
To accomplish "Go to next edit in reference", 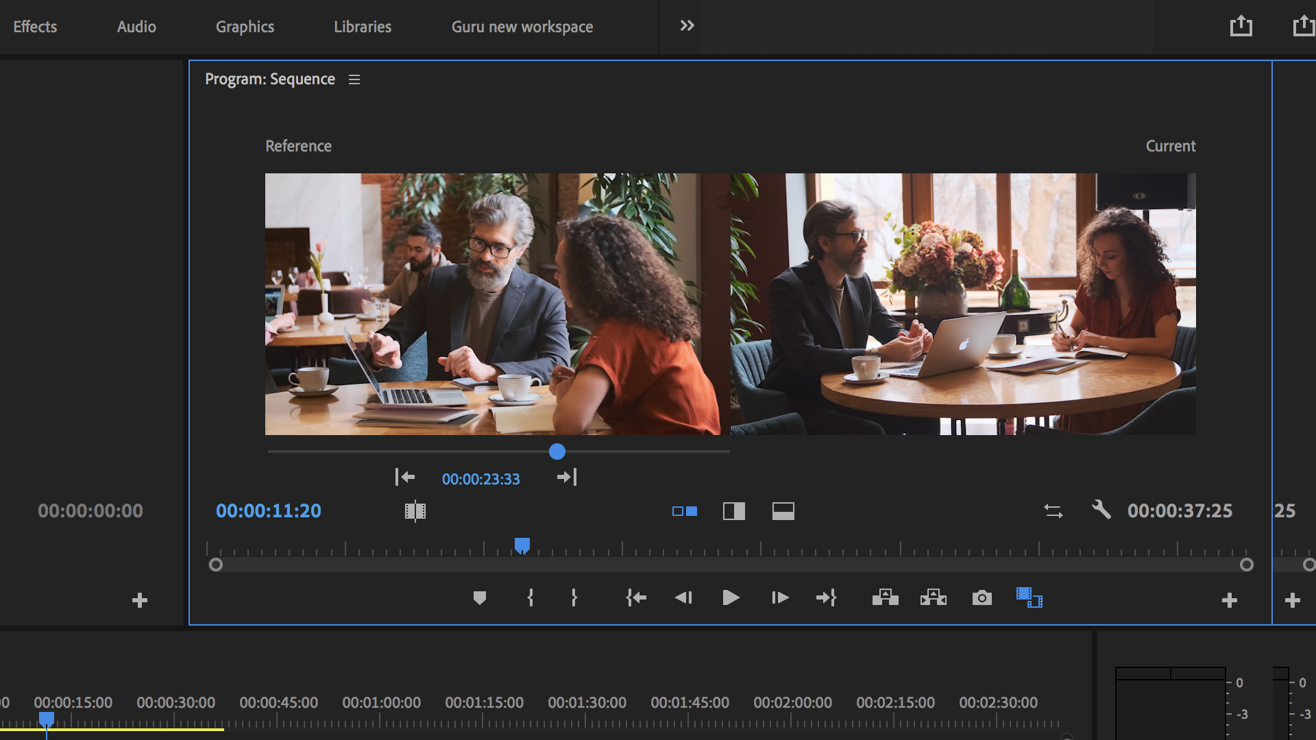I will (x=567, y=477).
